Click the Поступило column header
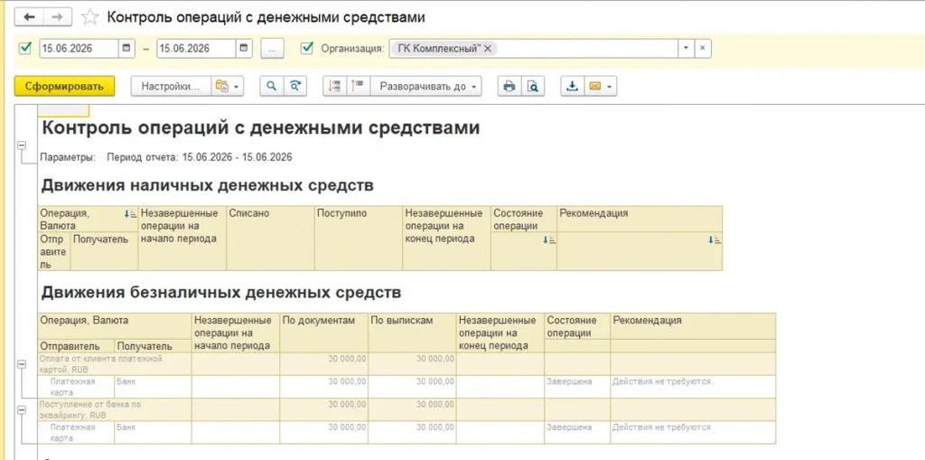925x460 pixels. coord(358,238)
